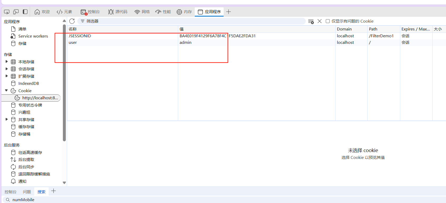
Task: Switch to the 性能 tab
Action: click(x=163, y=12)
